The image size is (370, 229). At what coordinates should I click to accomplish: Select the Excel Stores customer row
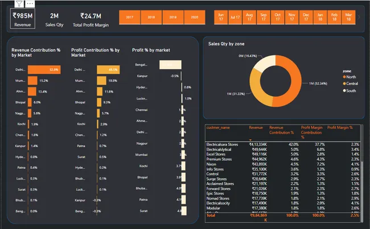click(x=283, y=154)
